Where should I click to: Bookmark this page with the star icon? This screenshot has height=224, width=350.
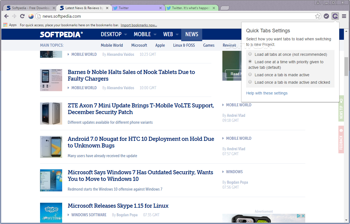[318, 16]
